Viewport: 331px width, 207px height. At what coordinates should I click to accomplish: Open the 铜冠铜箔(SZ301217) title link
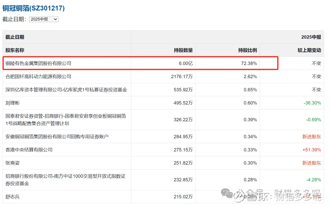[34, 8]
